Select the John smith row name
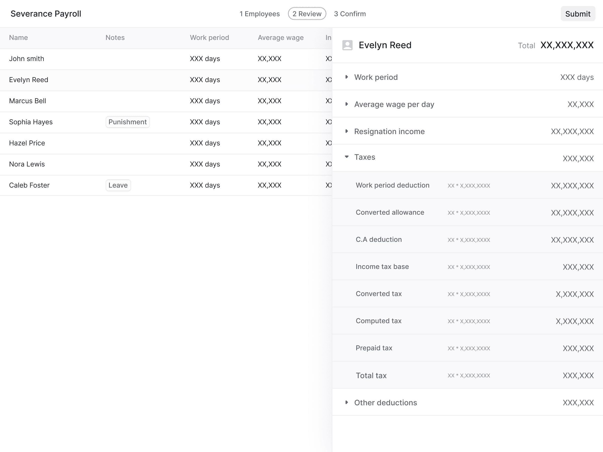The image size is (603, 452). (x=26, y=59)
